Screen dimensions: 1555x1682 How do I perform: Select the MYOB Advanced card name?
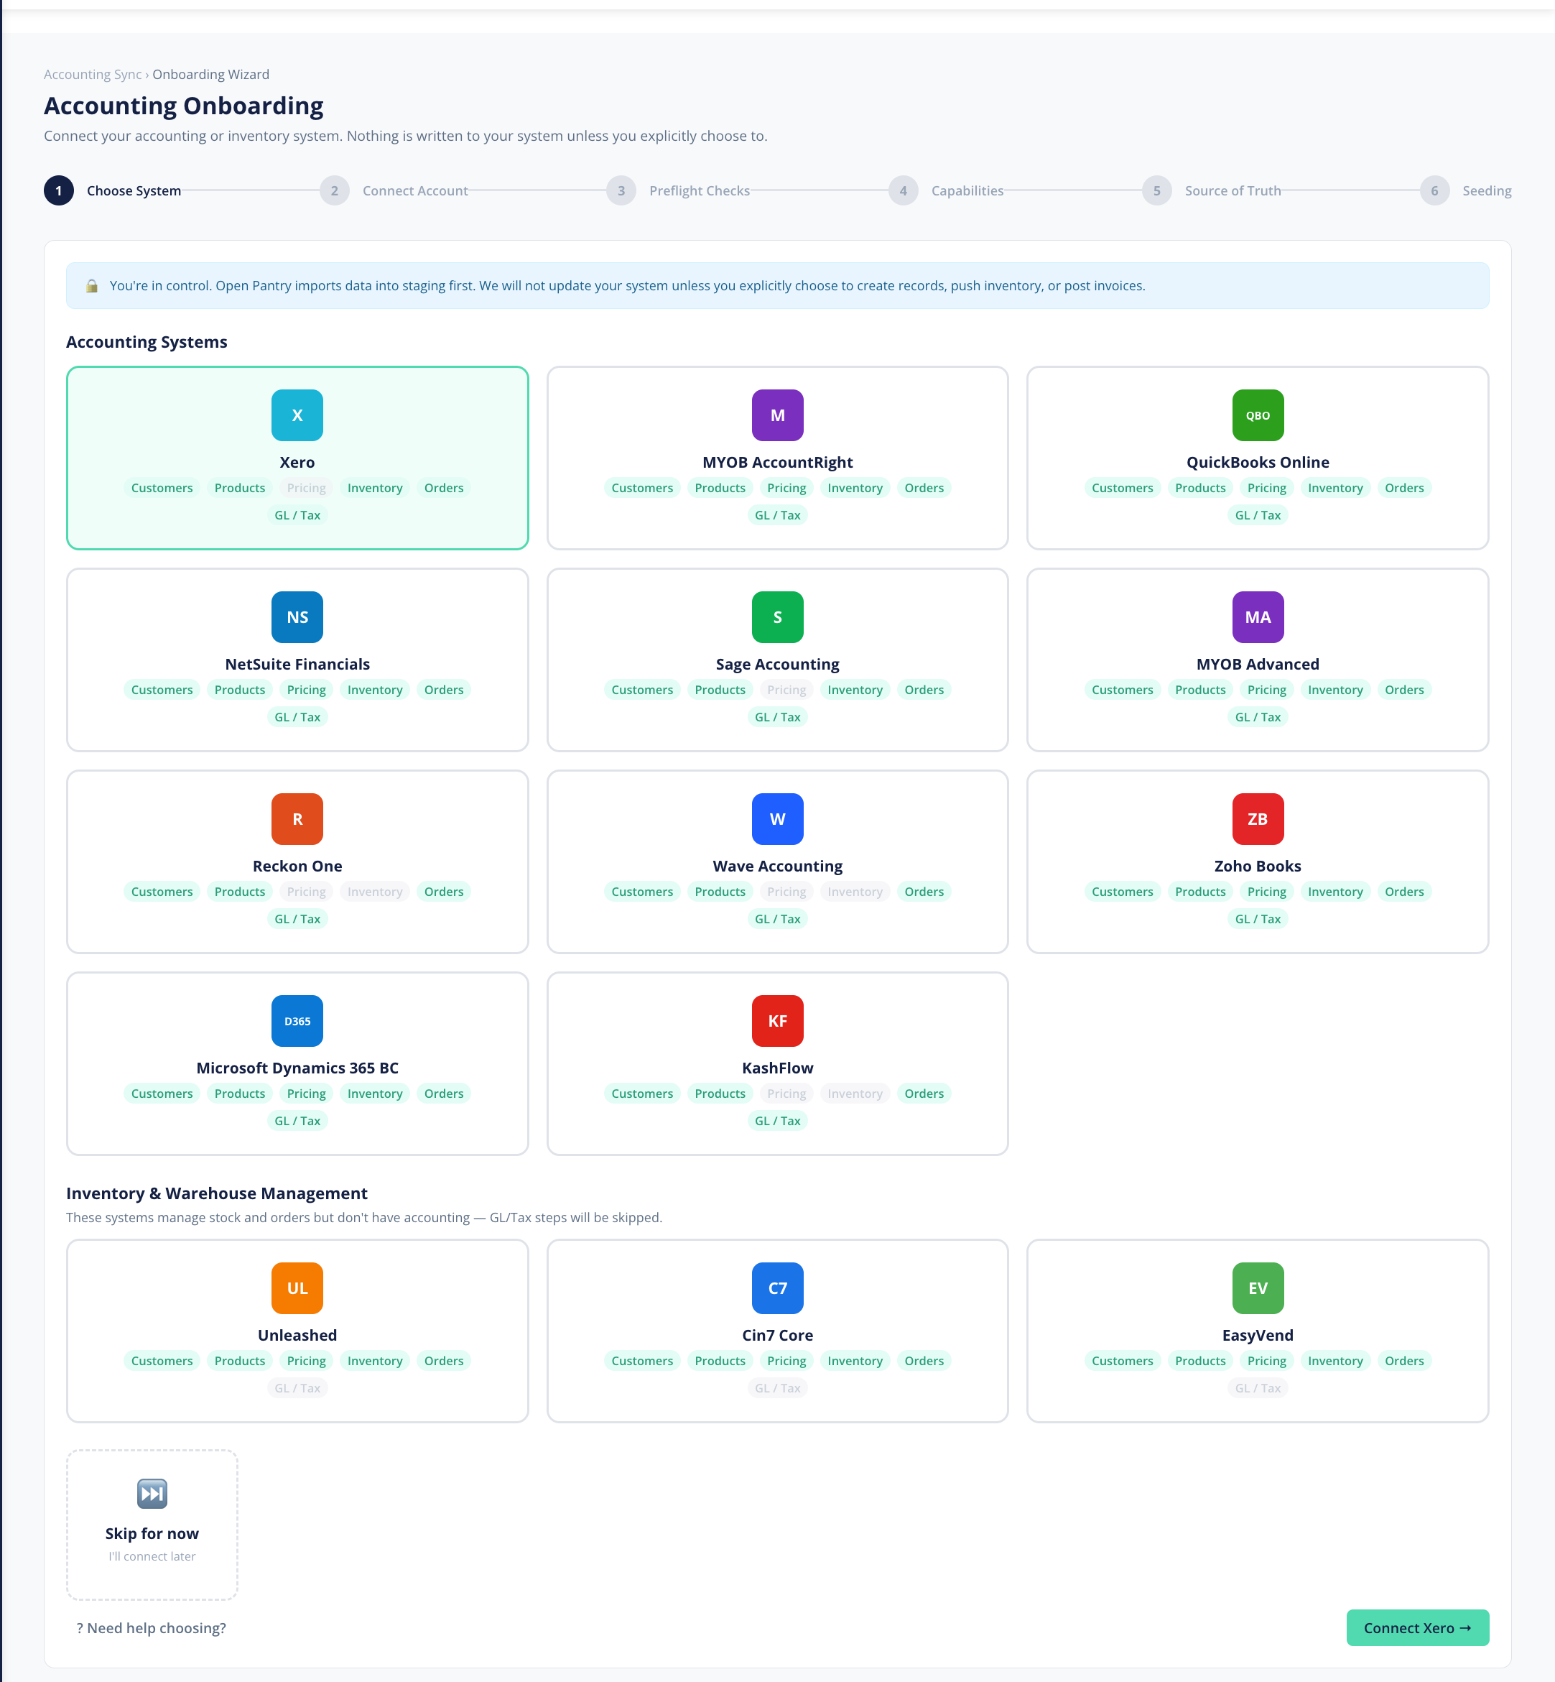(1257, 664)
